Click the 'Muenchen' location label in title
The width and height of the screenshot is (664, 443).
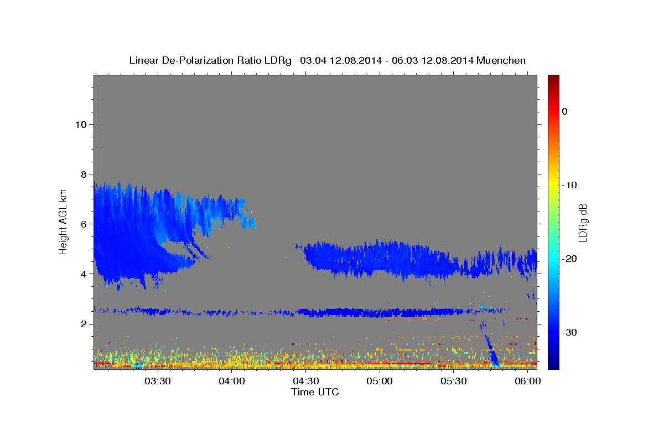pos(501,60)
